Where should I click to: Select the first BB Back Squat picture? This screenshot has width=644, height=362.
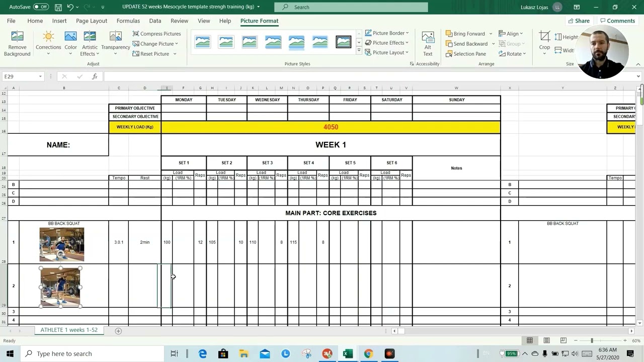(62, 244)
